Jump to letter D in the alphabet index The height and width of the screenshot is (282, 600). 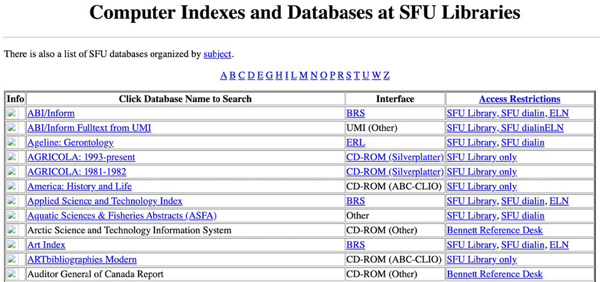251,75
